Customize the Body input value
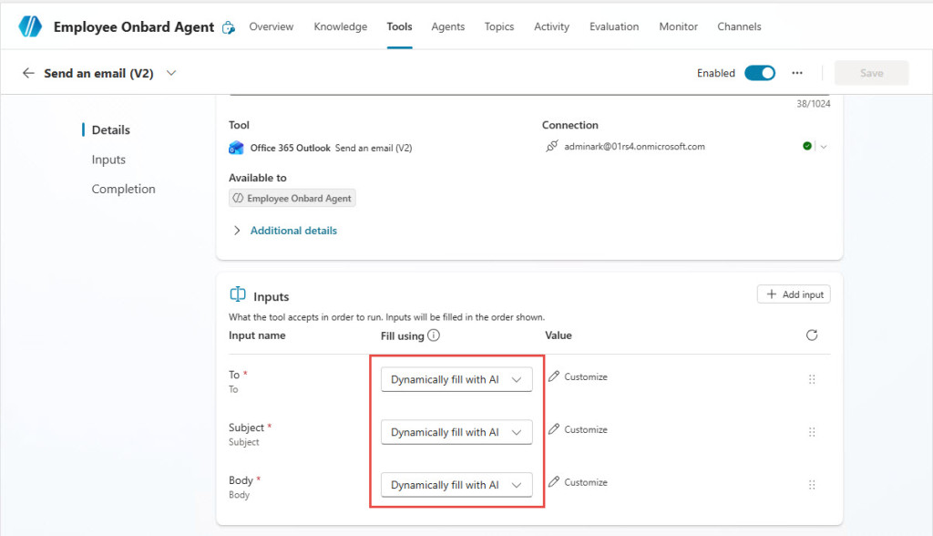 tap(579, 482)
